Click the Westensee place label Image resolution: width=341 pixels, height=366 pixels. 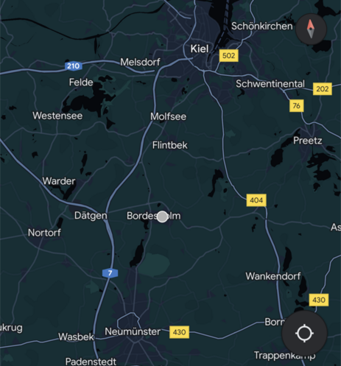pyautogui.click(x=57, y=116)
